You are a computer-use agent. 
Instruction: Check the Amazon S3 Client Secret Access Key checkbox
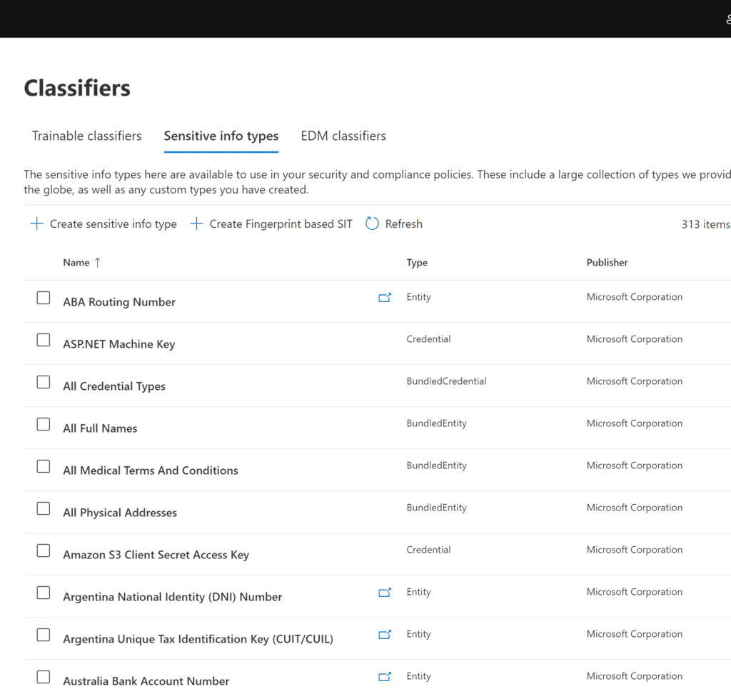(43, 550)
